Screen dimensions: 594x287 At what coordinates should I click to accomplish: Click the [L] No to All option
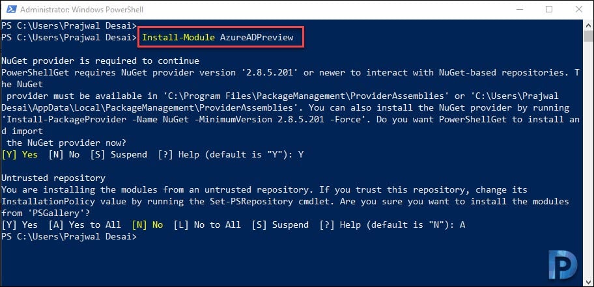pyautogui.click(x=207, y=225)
